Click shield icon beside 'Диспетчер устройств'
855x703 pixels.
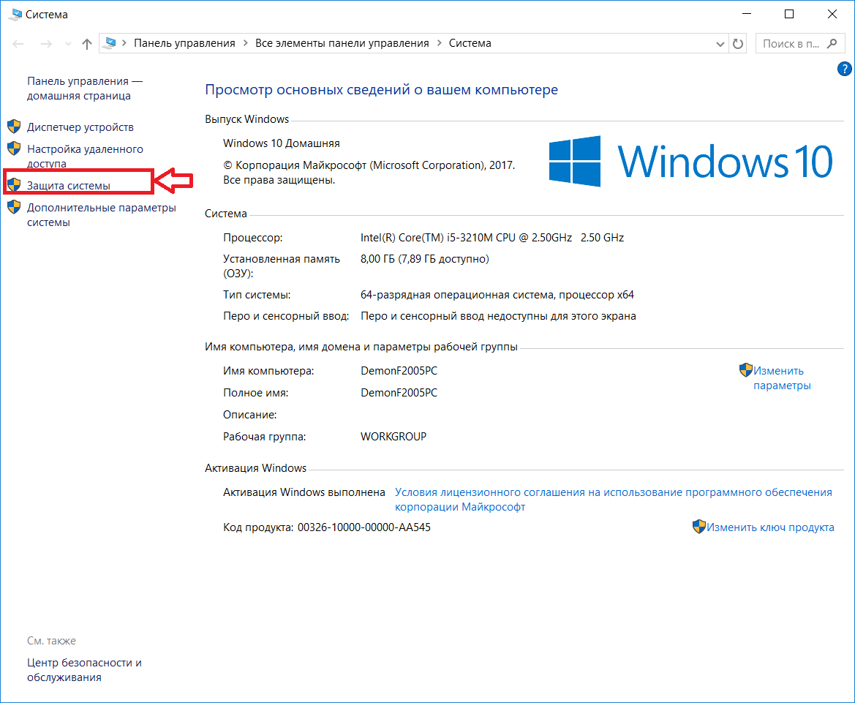pos(14,127)
